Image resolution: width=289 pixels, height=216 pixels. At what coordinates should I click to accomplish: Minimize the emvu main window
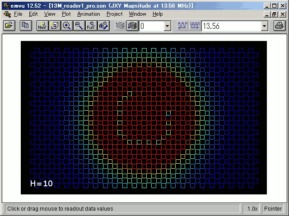(267, 6)
